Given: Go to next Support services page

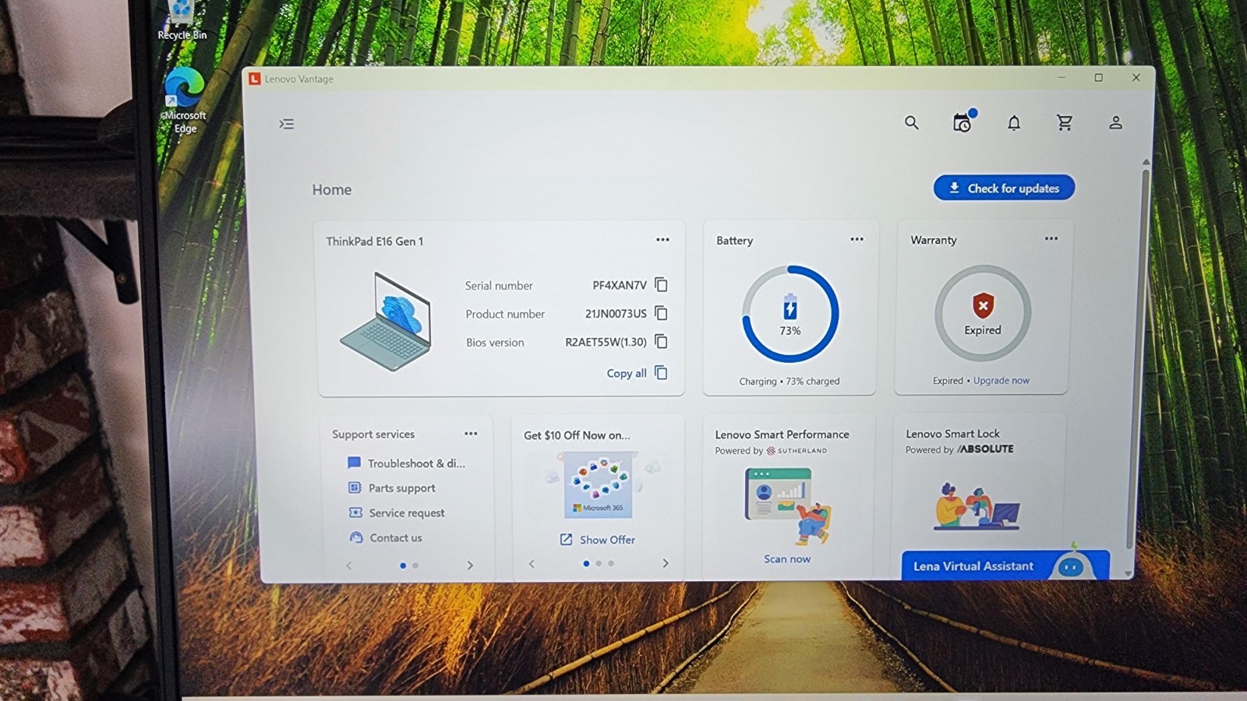Looking at the screenshot, I should coord(470,565).
